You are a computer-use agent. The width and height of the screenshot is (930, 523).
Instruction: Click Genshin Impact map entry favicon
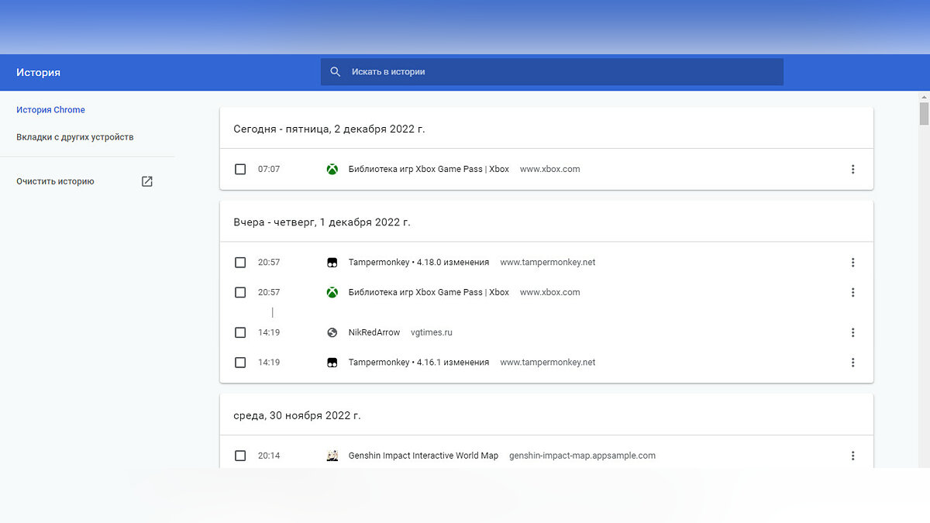(332, 456)
